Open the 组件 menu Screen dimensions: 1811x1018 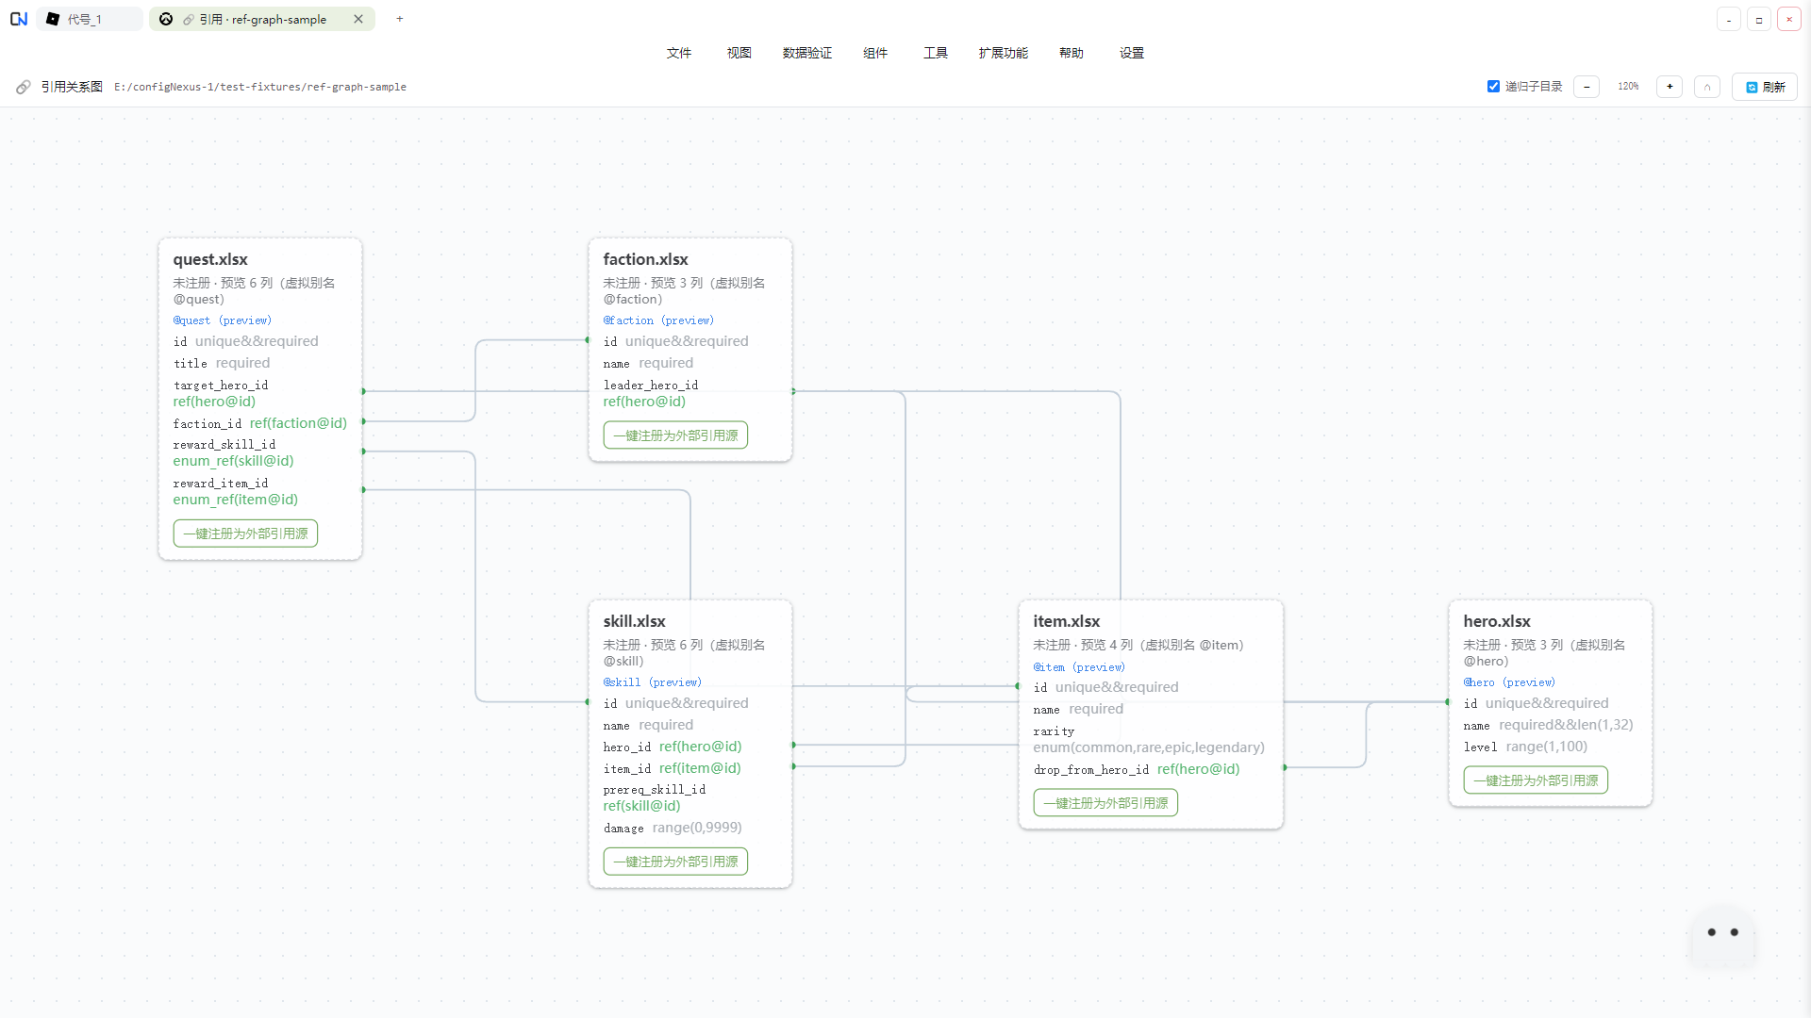coord(875,53)
